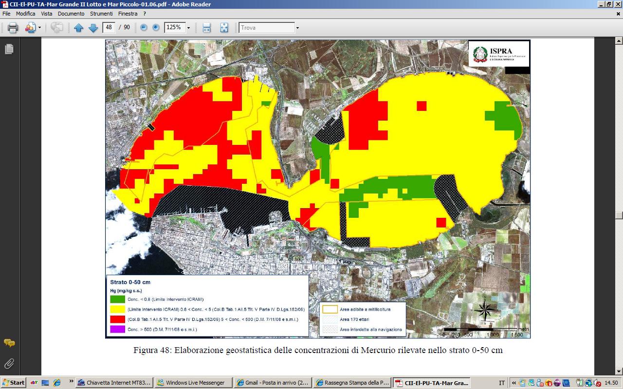Enable the fit-width scrolling mode icon
The height and width of the screenshot is (389, 623).
coord(206,28)
